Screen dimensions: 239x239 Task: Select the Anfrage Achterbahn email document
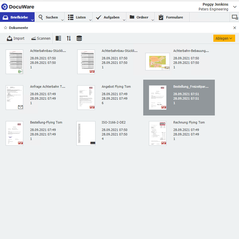(14, 98)
